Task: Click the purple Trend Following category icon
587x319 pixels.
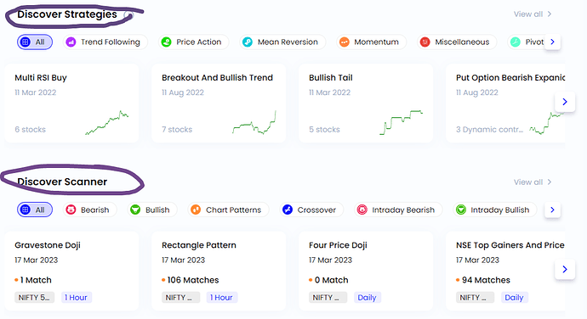Action: coord(71,42)
